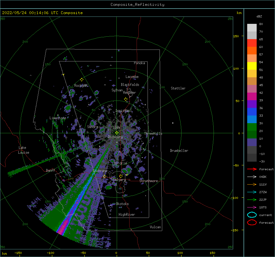The image size is (275, 257).
Task: Click the yellow radar-site diamond near Olds
Action: click(x=117, y=133)
